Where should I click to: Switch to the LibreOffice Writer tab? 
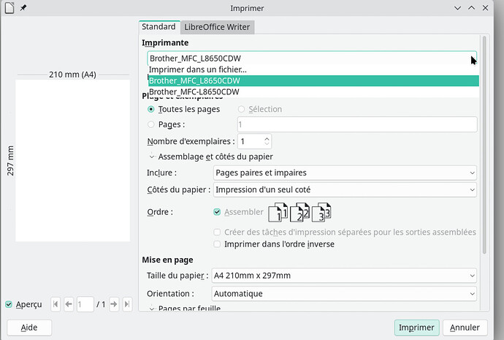click(216, 27)
